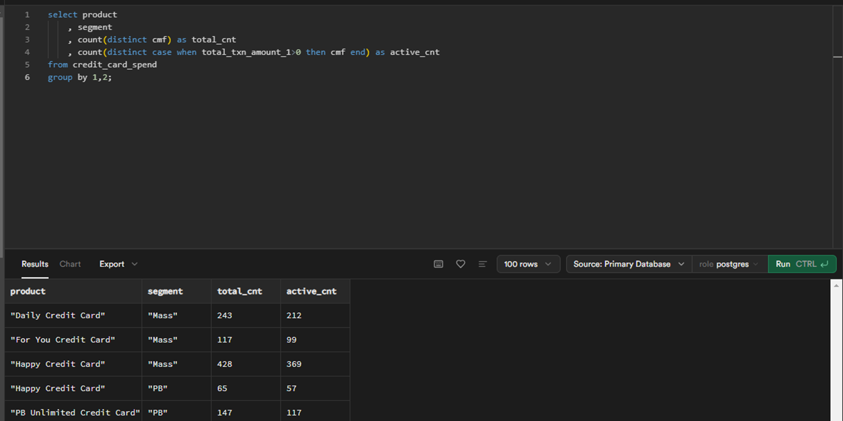Click the total_cnt column header
The width and height of the screenshot is (843, 421).
(246, 291)
